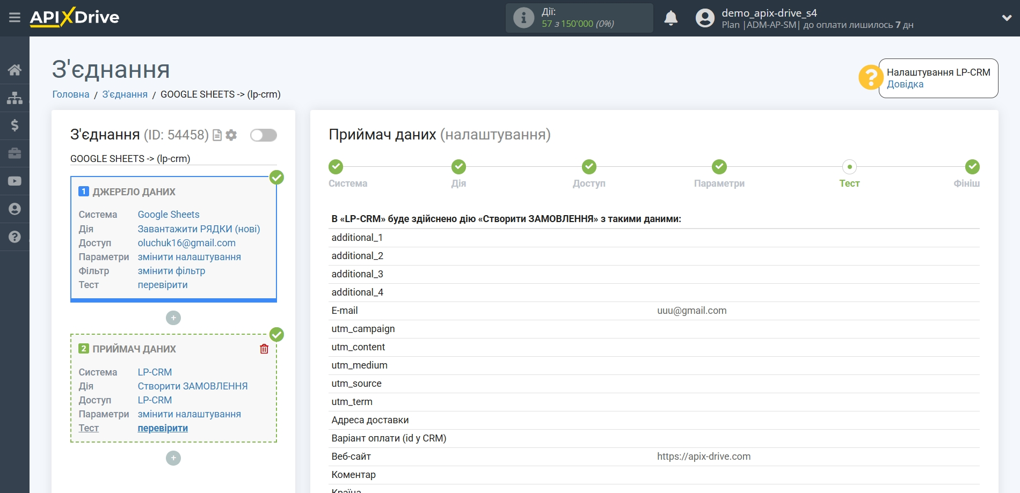Open connection settings gear icon
Screen dimensions: 1020x493
(231, 135)
